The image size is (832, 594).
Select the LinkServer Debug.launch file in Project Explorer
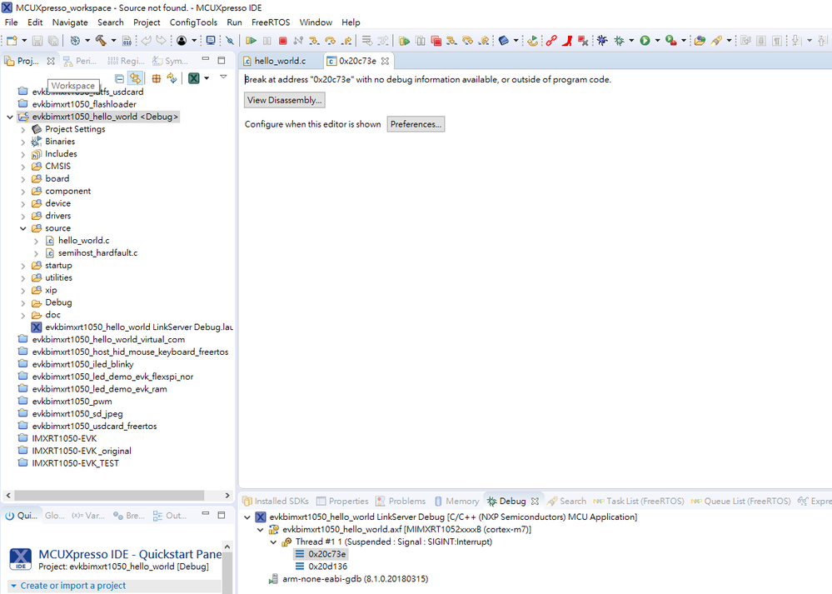click(x=138, y=327)
